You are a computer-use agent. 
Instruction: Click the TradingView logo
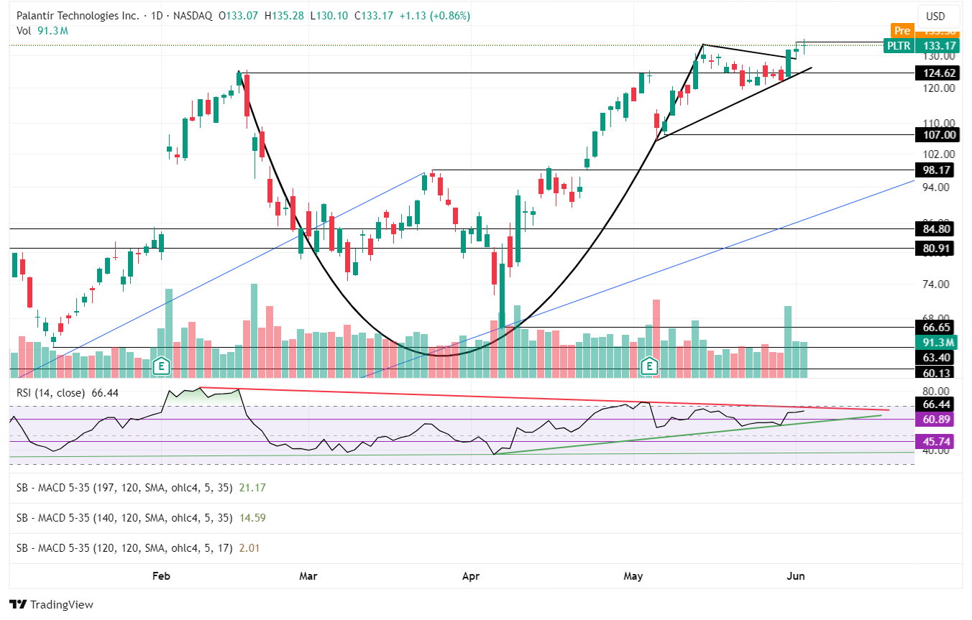[51, 605]
